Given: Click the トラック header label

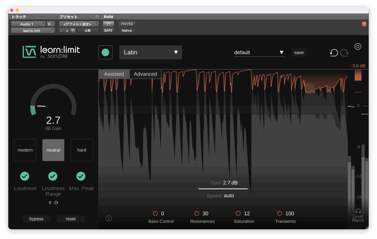Looking at the screenshot, I should [19, 17].
